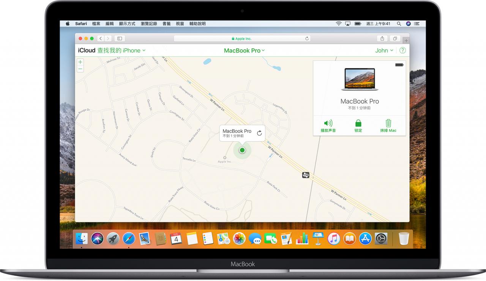This screenshot has height=281, width=486.
Task: Open the 視窗 menu
Action: coord(180,24)
